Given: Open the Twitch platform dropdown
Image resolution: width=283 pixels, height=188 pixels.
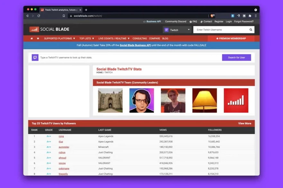Looking at the screenshot, I should pyautogui.click(x=177, y=30).
